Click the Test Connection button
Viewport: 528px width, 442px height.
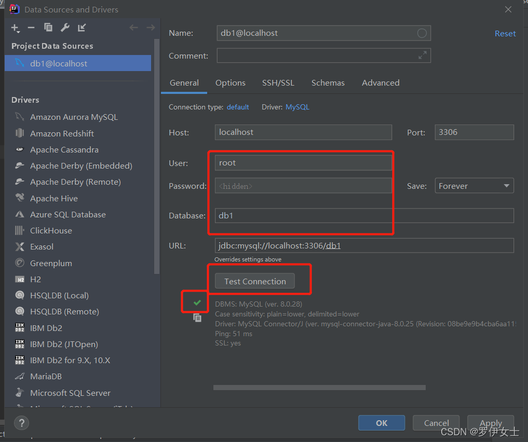(x=255, y=281)
